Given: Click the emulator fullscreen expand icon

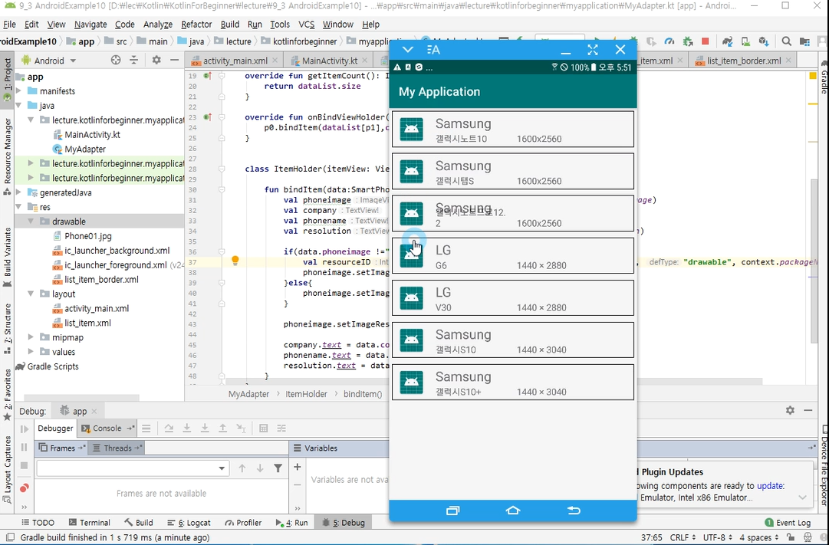Looking at the screenshot, I should 593,50.
